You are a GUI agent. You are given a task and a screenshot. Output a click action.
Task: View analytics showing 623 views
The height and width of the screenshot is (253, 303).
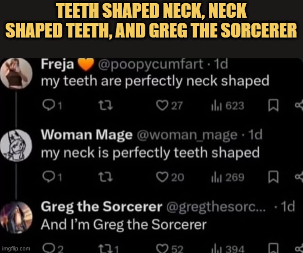(x=228, y=106)
